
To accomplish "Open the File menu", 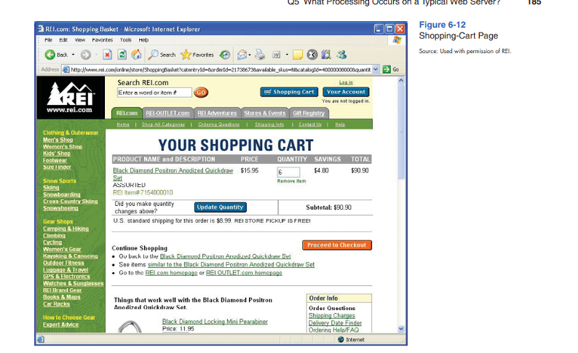I will click(x=48, y=40).
